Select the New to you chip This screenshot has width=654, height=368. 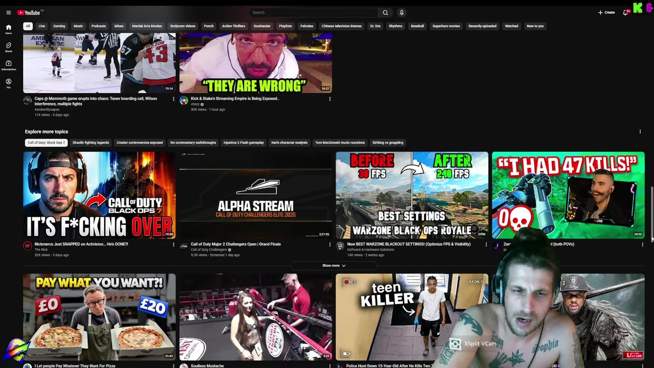click(x=535, y=26)
